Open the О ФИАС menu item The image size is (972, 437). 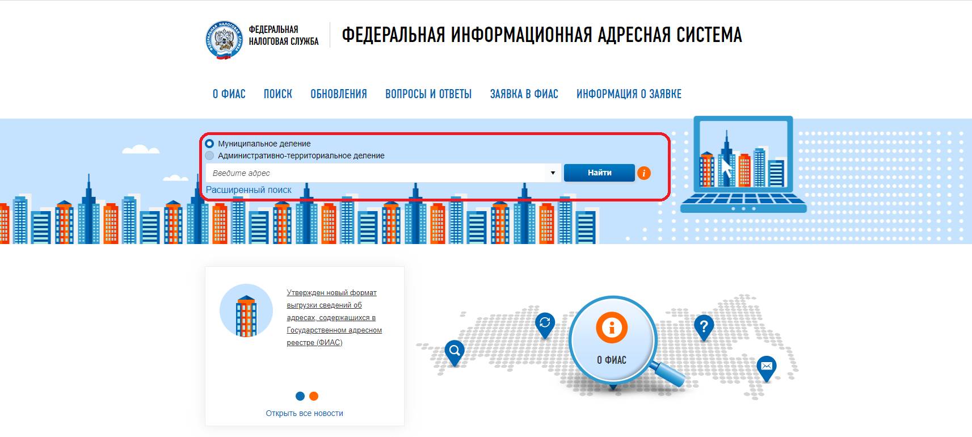(229, 94)
